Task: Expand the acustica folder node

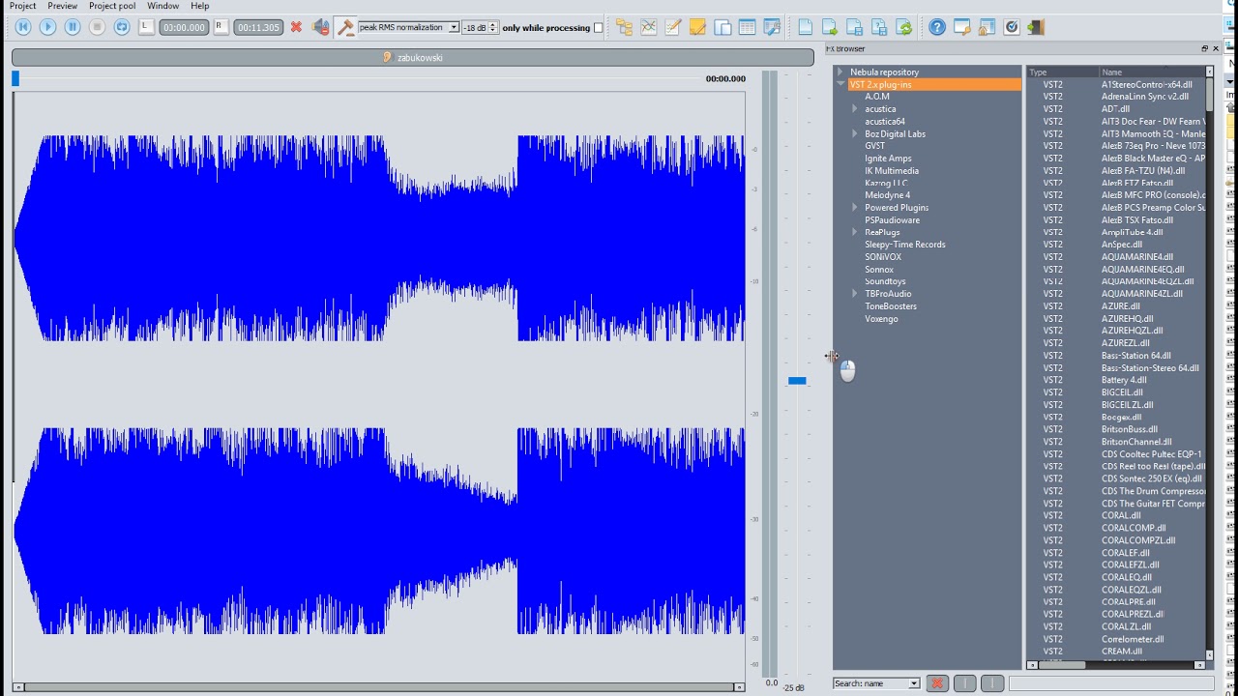Action: pos(855,109)
